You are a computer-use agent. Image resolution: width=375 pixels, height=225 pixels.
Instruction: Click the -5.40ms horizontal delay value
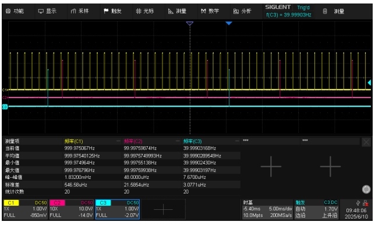(252, 209)
